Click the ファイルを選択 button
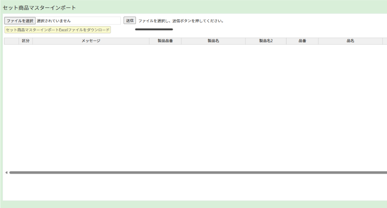 [x=20, y=21]
